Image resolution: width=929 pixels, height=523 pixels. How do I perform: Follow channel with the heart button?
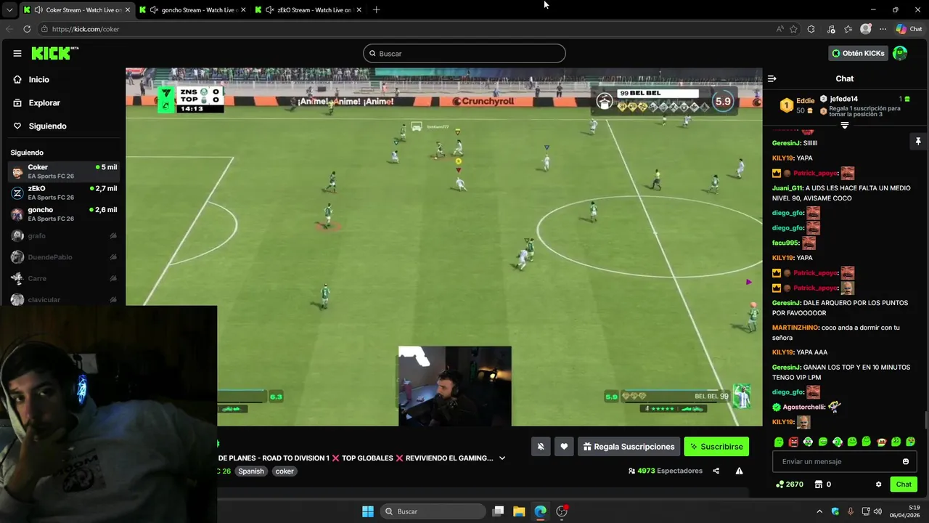click(x=564, y=447)
